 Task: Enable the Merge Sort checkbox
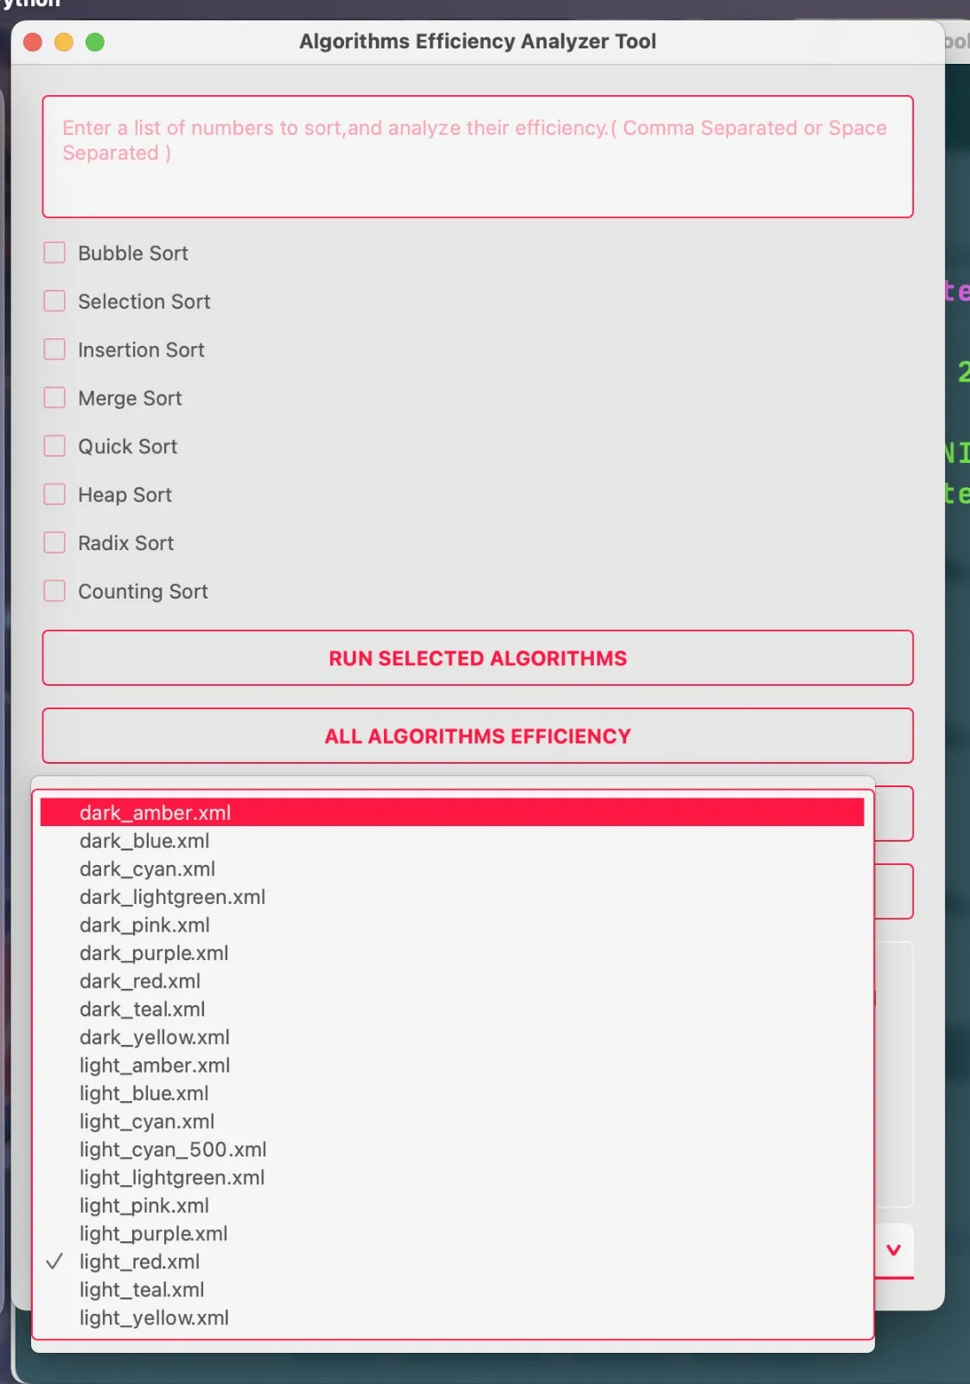click(54, 398)
